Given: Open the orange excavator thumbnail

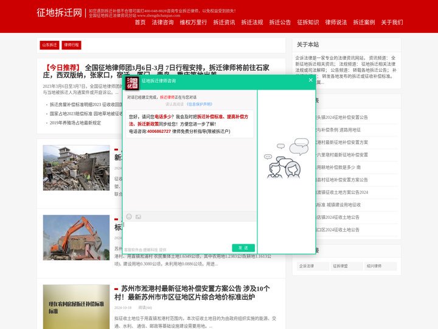Looking at the screenshot, I should 76,238.
